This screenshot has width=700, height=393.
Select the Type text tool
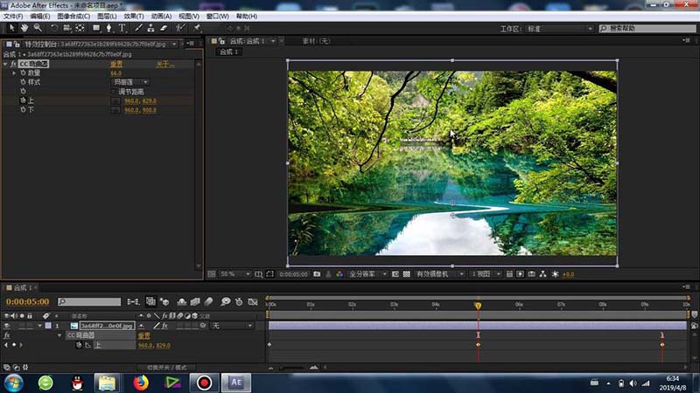click(x=122, y=28)
